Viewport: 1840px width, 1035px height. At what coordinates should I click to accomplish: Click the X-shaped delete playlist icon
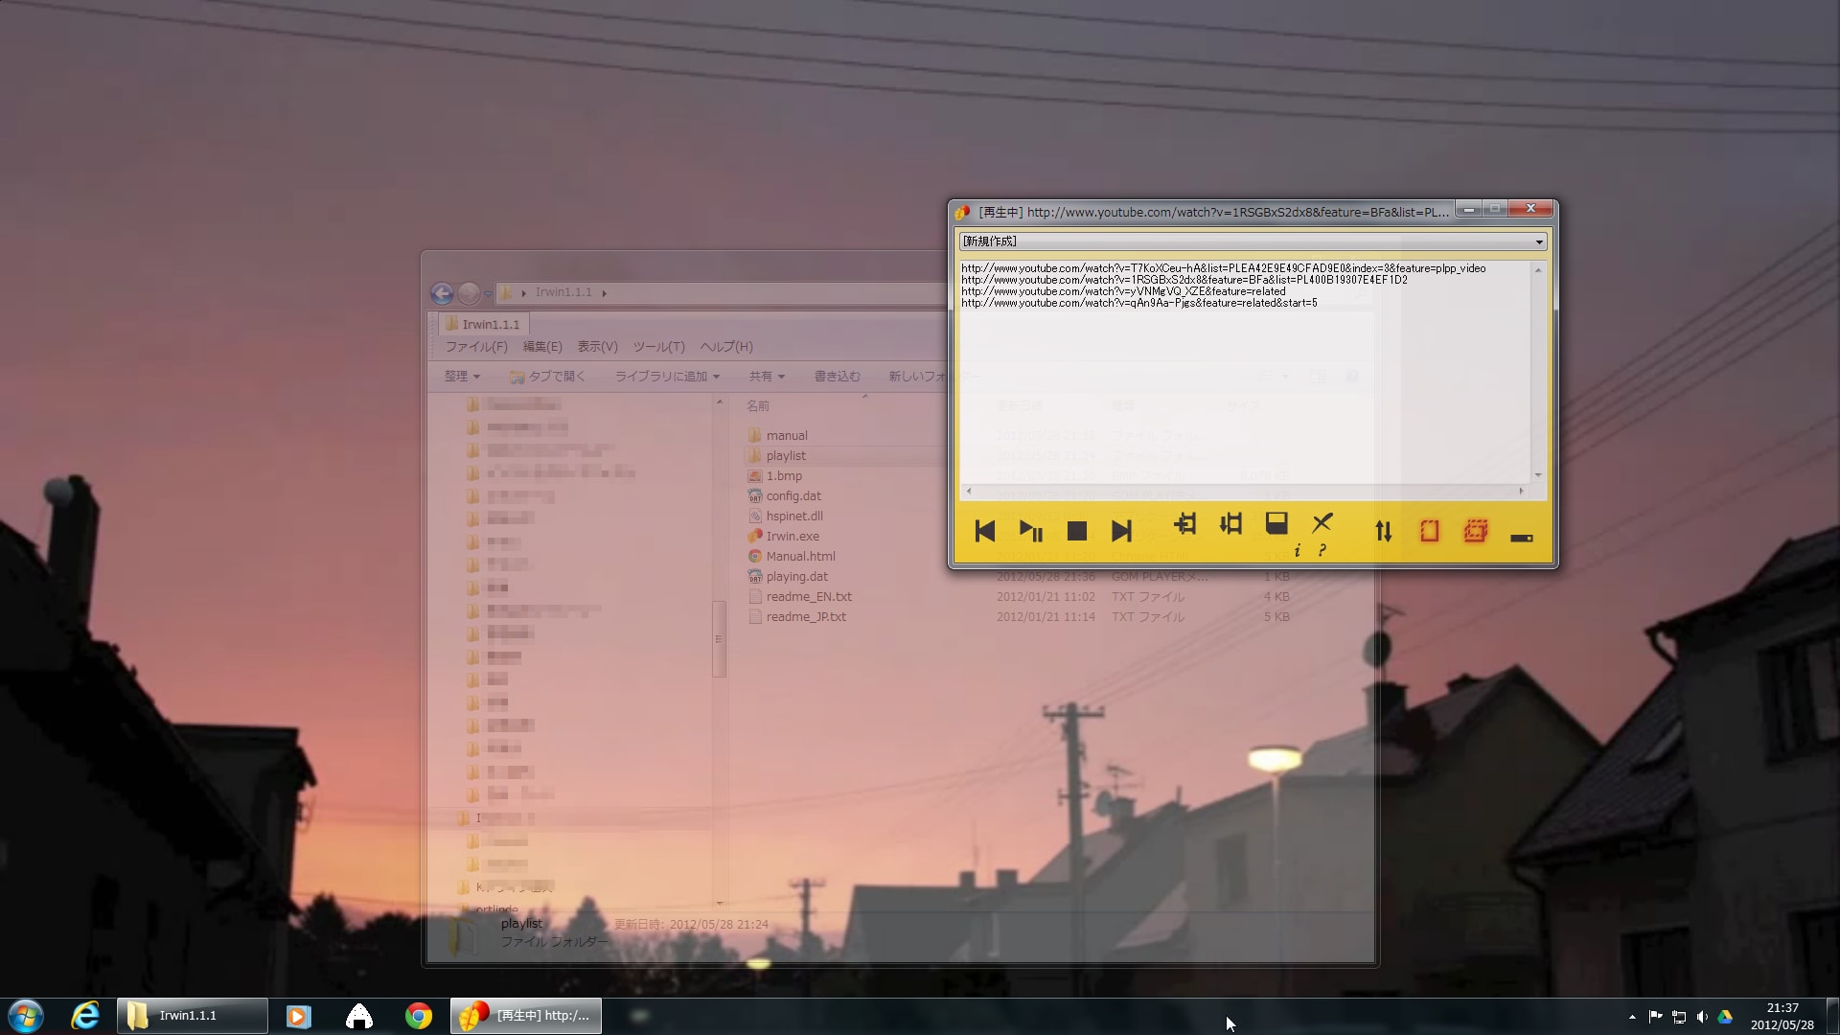(x=1322, y=522)
